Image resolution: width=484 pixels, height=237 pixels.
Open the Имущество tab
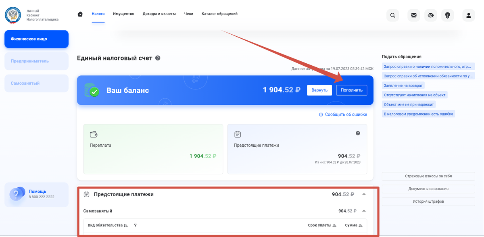pyautogui.click(x=123, y=14)
